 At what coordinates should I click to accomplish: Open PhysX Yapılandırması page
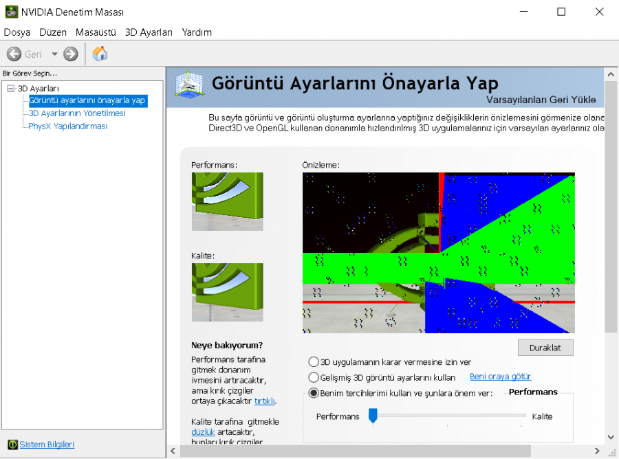[x=68, y=126]
